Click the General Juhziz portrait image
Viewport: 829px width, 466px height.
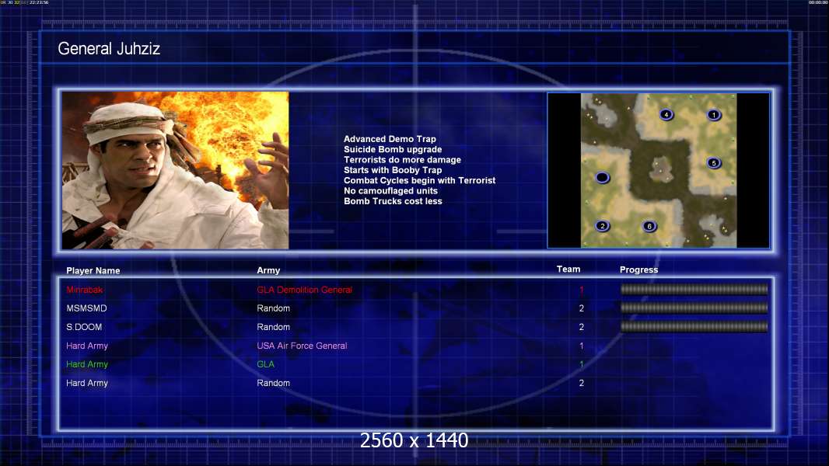[x=176, y=170]
